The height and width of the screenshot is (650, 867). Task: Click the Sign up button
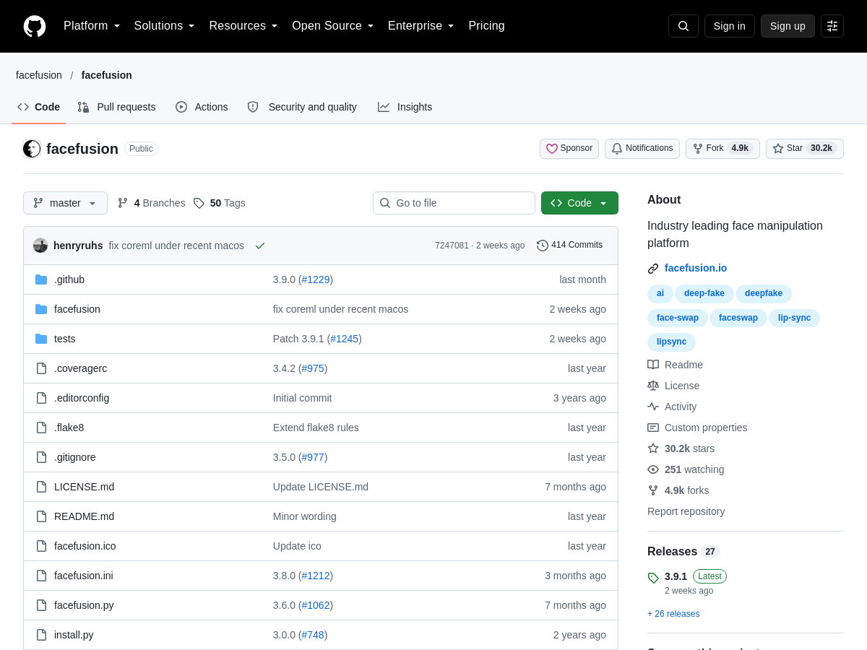click(x=788, y=26)
